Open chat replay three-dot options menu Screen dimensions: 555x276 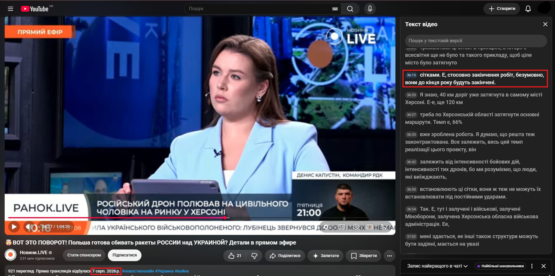point(532,266)
